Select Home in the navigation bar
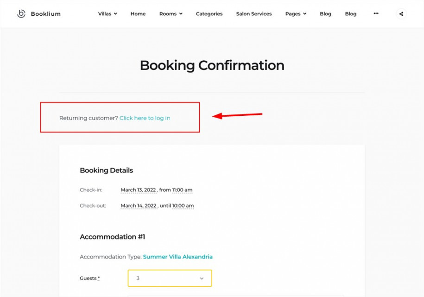424x297 pixels. coord(138,13)
